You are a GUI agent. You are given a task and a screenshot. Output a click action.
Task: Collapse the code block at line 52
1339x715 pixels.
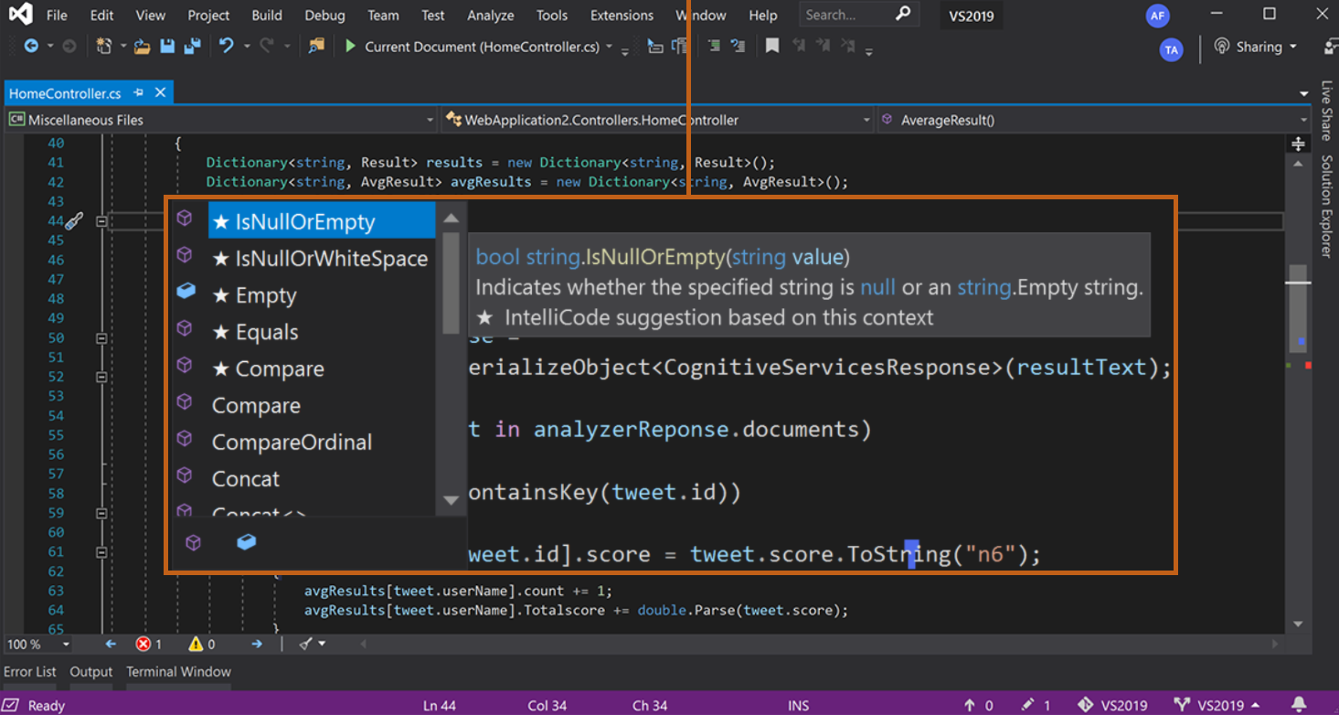[x=101, y=377]
